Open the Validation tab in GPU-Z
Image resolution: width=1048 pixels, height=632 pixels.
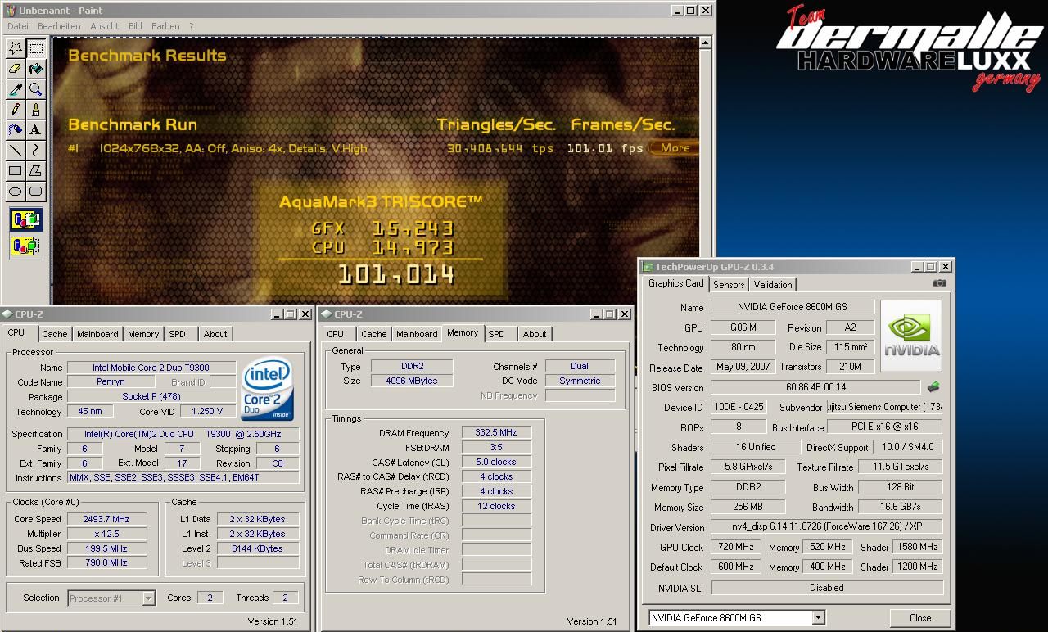773,285
